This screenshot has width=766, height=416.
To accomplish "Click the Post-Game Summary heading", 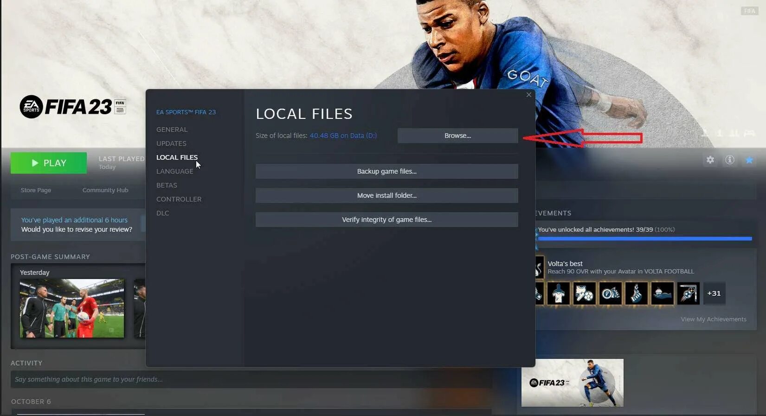I will click(50, 257).
